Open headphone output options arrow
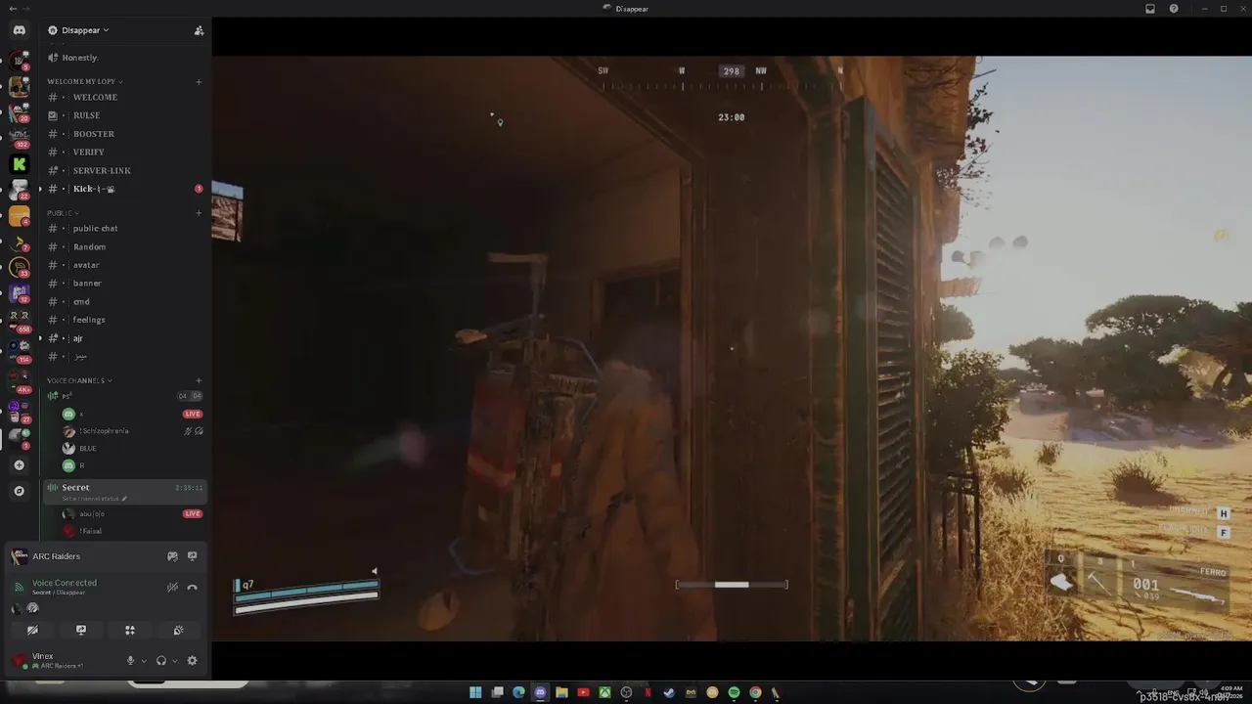Image resolution: width=1252 pixels, height=704 pixels. pyautogui.click(x=175, y=661)
